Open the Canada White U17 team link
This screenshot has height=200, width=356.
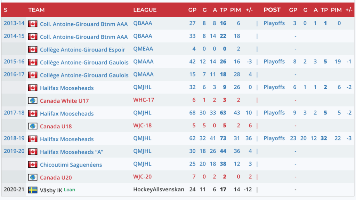tap(64, 101)
